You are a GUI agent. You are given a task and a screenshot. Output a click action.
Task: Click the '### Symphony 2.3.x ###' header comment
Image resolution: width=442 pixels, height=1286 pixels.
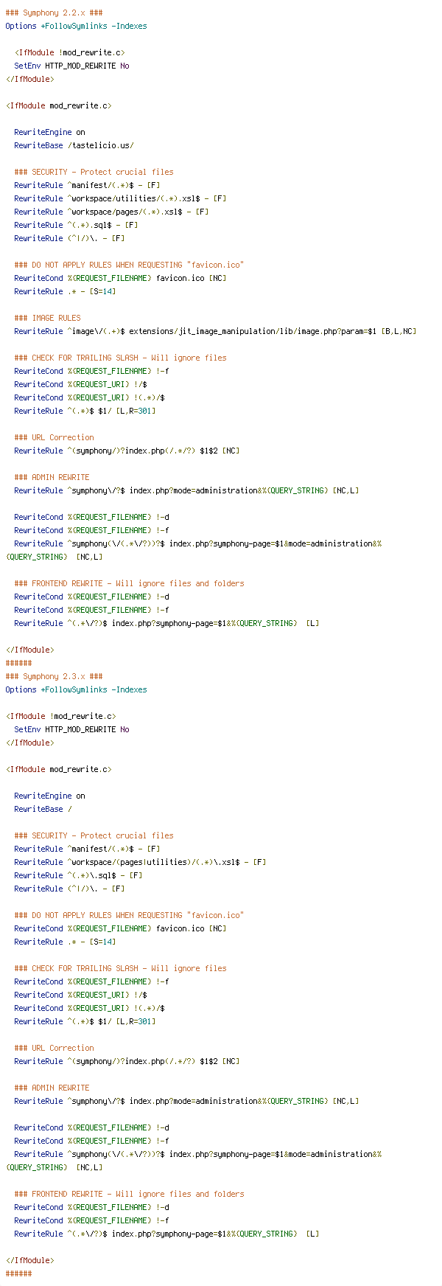54,676
